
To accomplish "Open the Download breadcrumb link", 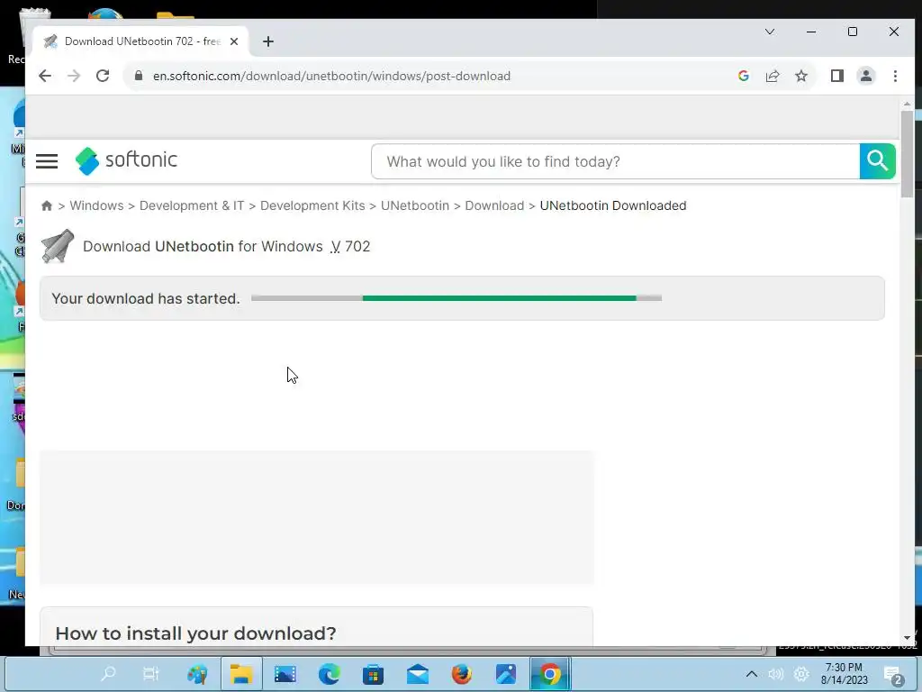I will pyautogui.click(x=494, y=205).
